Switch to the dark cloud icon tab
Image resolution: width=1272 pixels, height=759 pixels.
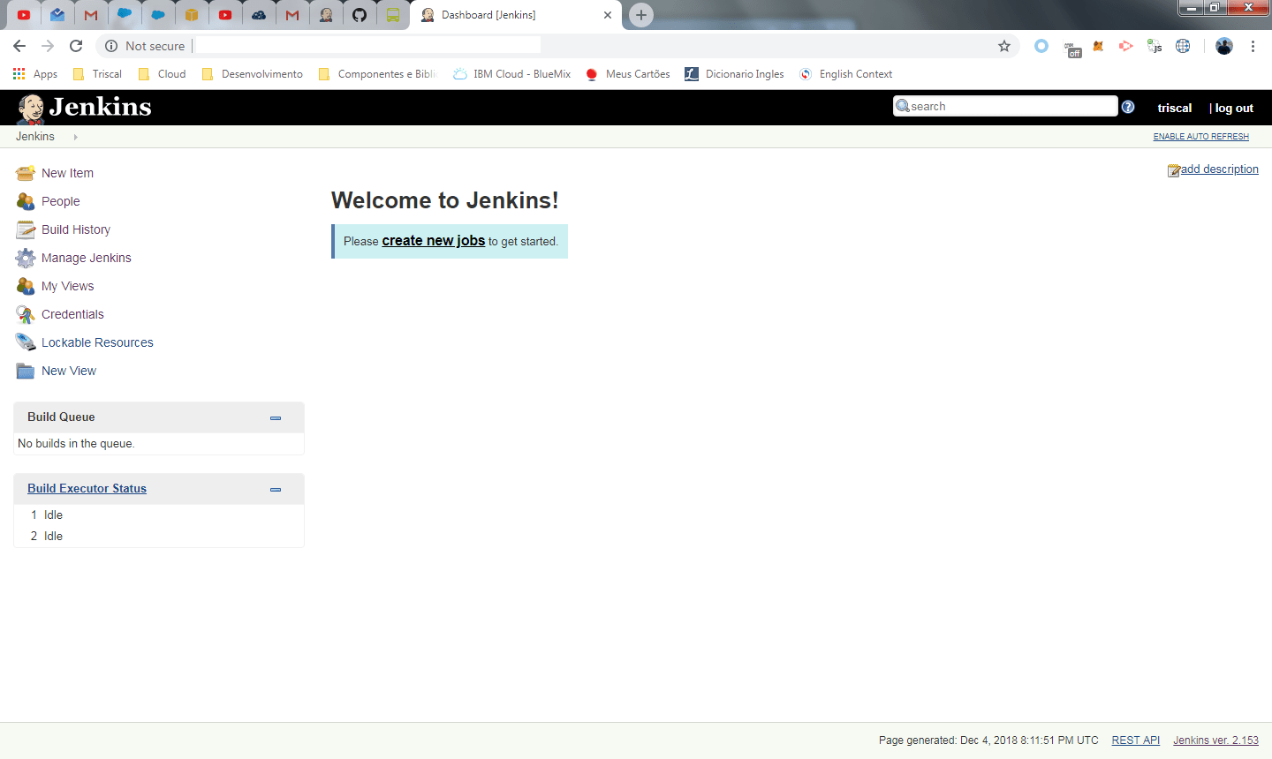click(259, 15)
